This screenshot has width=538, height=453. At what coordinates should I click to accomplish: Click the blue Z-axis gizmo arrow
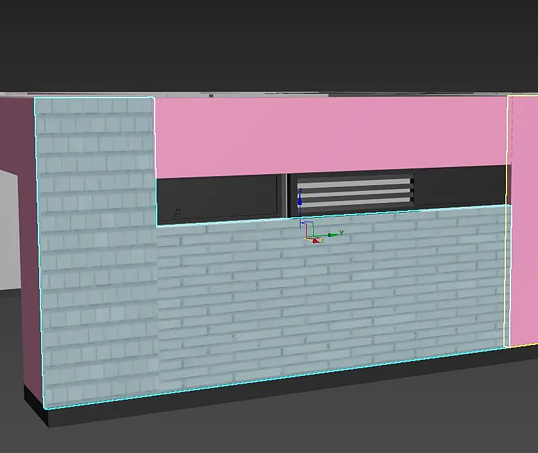(300, 199)
